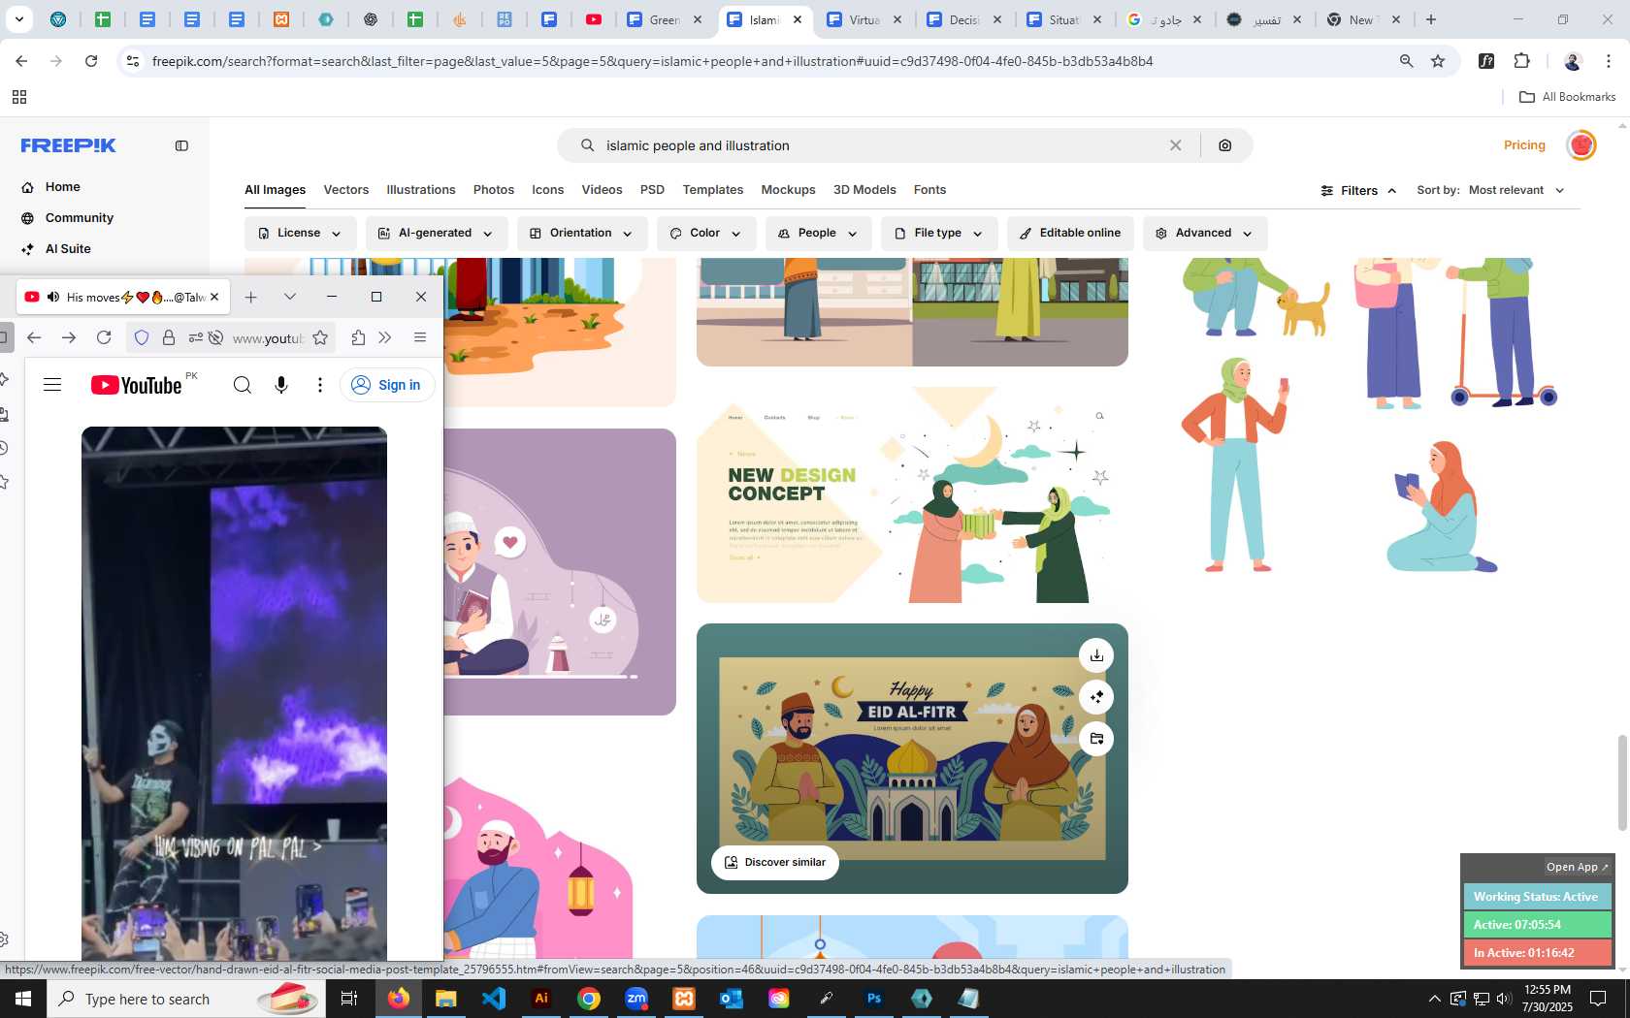Open the Firefox hamburger menu
The width and height of the screenshot is (1630, 1018).
[x=420, y=337]
